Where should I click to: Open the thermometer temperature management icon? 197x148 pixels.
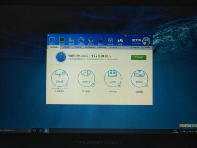pos(71,41)
